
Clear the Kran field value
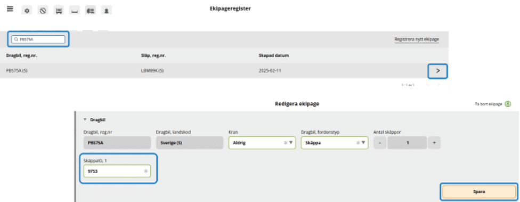pyautogui.click(x=285, y=143)
